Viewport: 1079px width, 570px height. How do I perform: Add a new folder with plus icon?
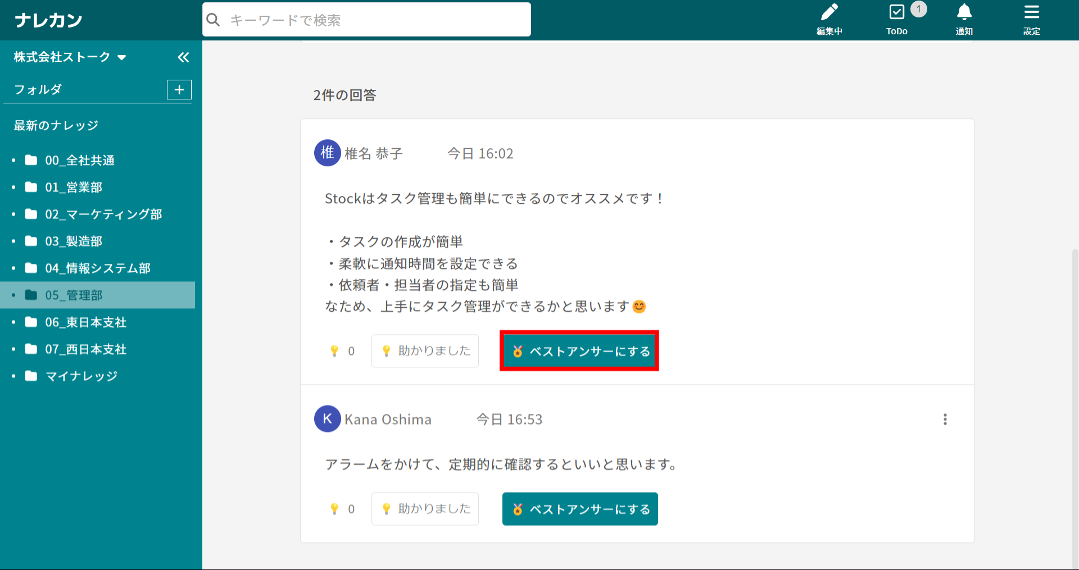179,90
